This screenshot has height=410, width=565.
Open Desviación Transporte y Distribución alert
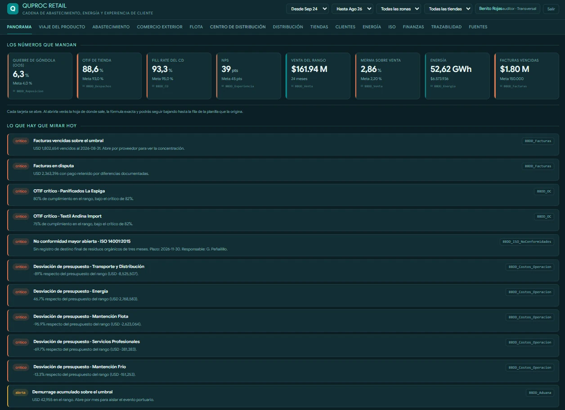point(283,270)
